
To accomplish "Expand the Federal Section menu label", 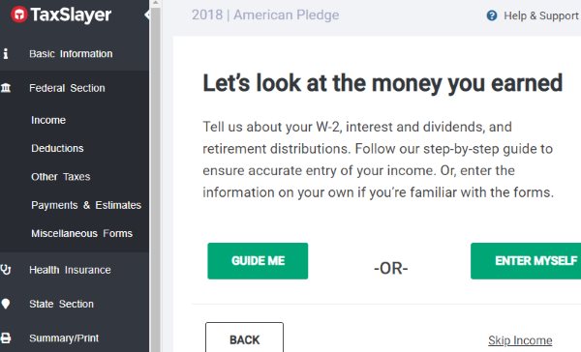I will tap(67, 88).
